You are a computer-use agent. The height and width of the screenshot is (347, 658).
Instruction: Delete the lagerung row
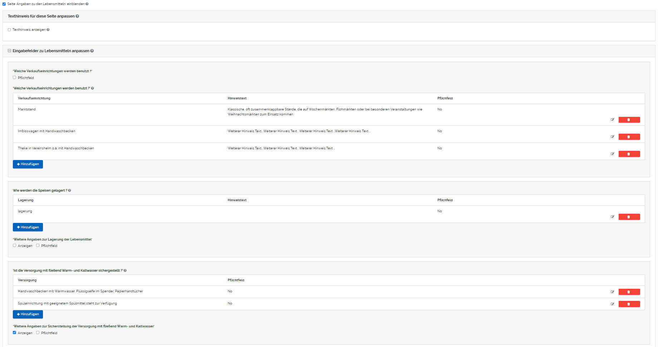pos(629,217)
